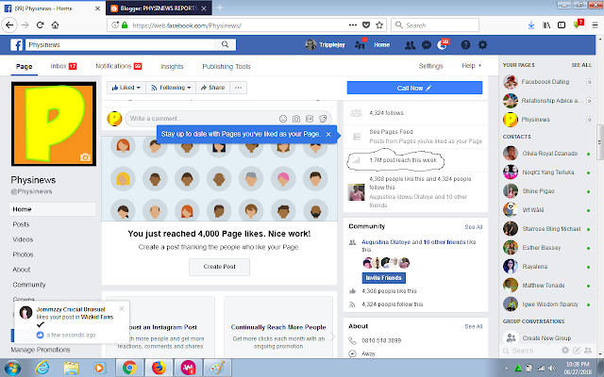The width and height of the screenshot is (604, 377).
Task: Open chat with Olivia Royal Dzanado
Action: [547, 154]
